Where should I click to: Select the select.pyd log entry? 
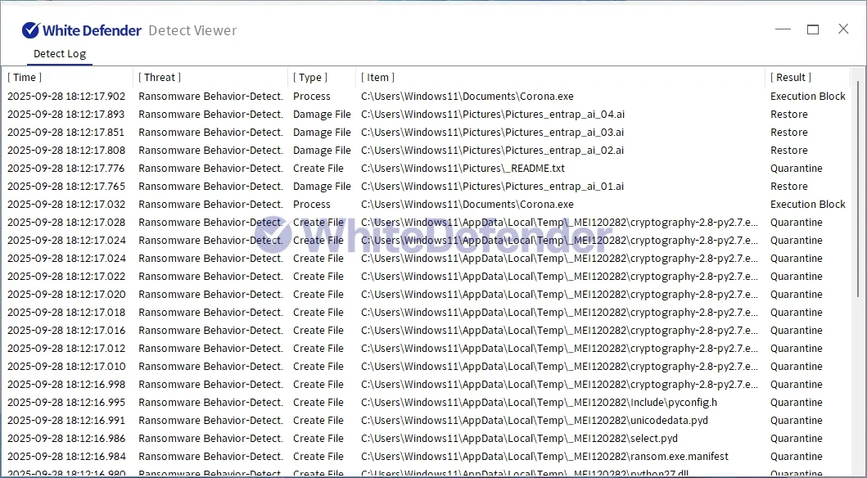pyautogui.click(x=519, y=439)
